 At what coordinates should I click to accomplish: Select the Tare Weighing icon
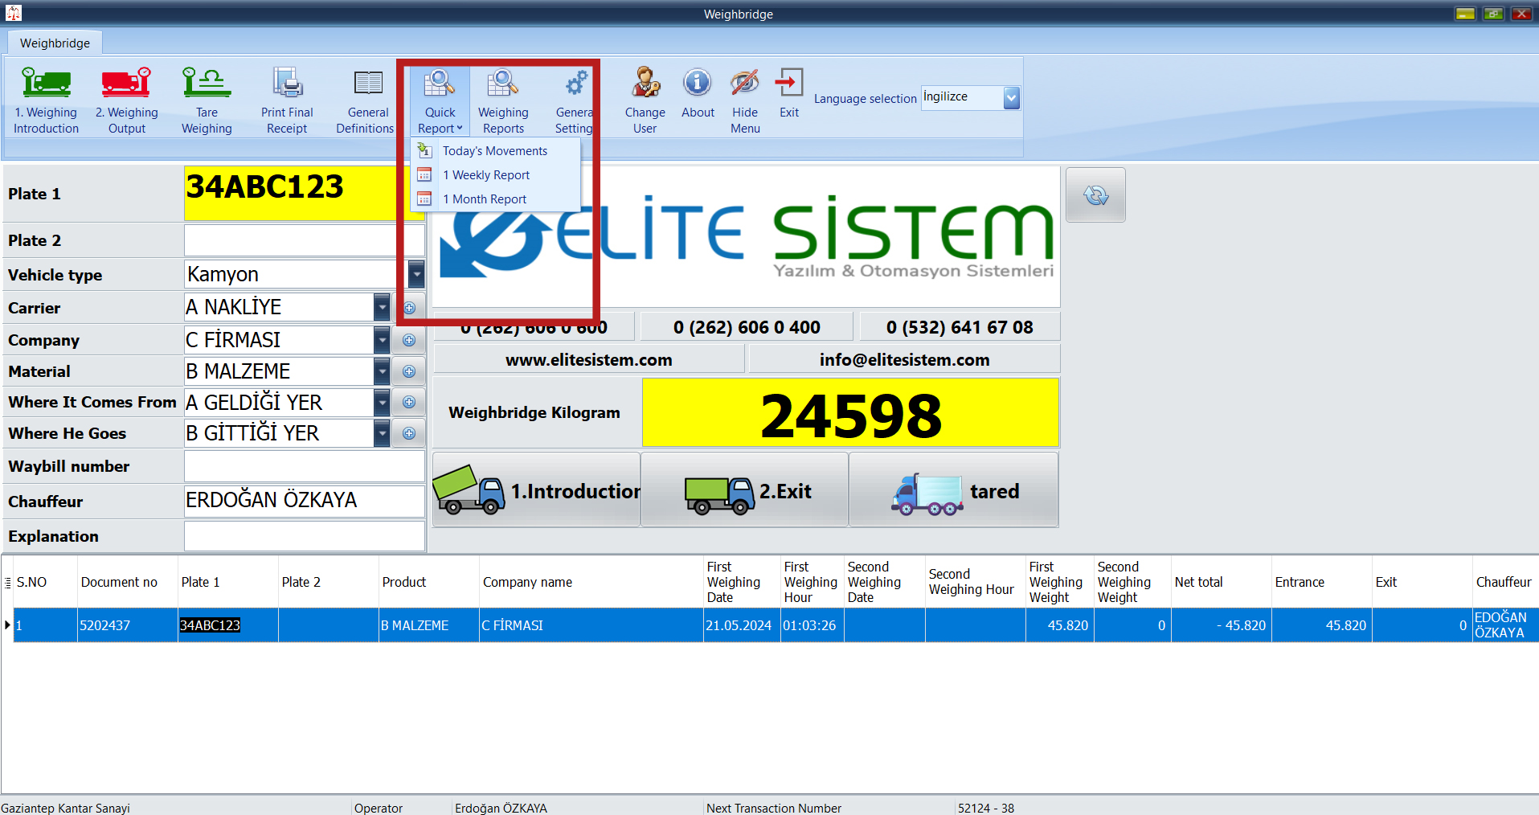pos(207,84)
